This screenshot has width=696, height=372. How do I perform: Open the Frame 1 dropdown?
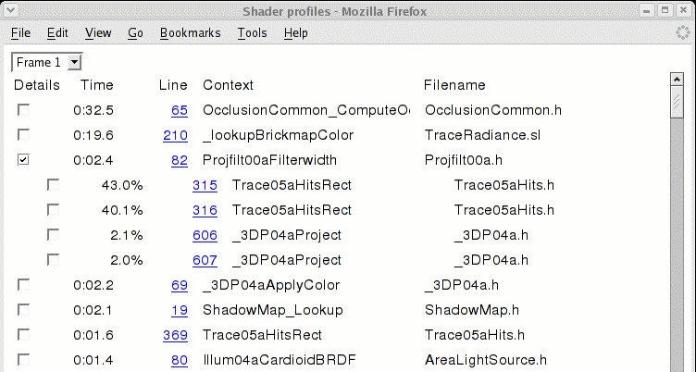[47, 62]
